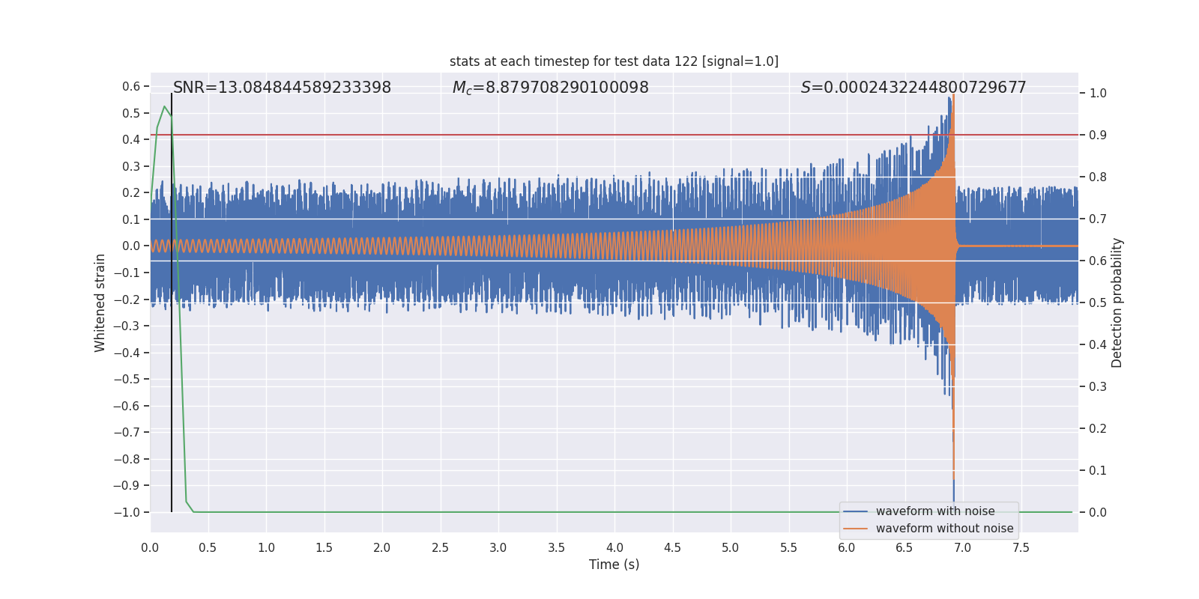Click the 7.0 tick on Time axis
Screen dimensions: 1199x599
pyautogui.click(x=963, y=548)
